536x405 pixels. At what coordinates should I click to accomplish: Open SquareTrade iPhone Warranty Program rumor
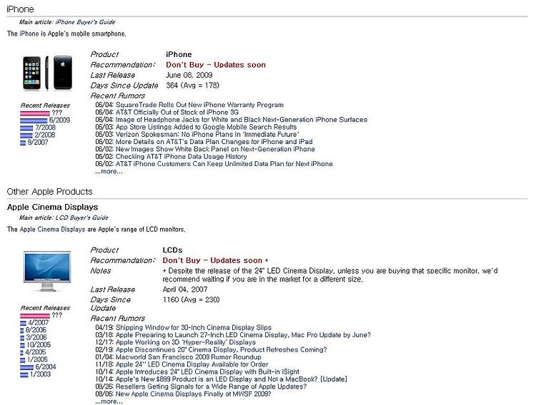[199, 105]
